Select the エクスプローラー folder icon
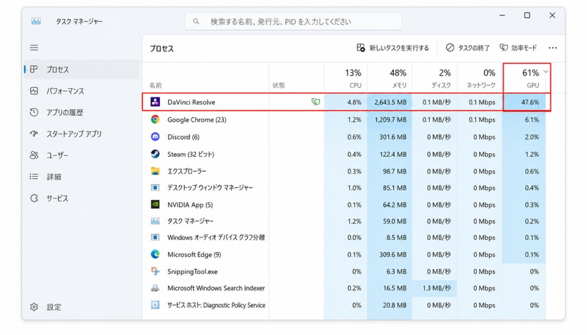The height and width of the screenshot is (335, 587). click(x=155, y=171)
